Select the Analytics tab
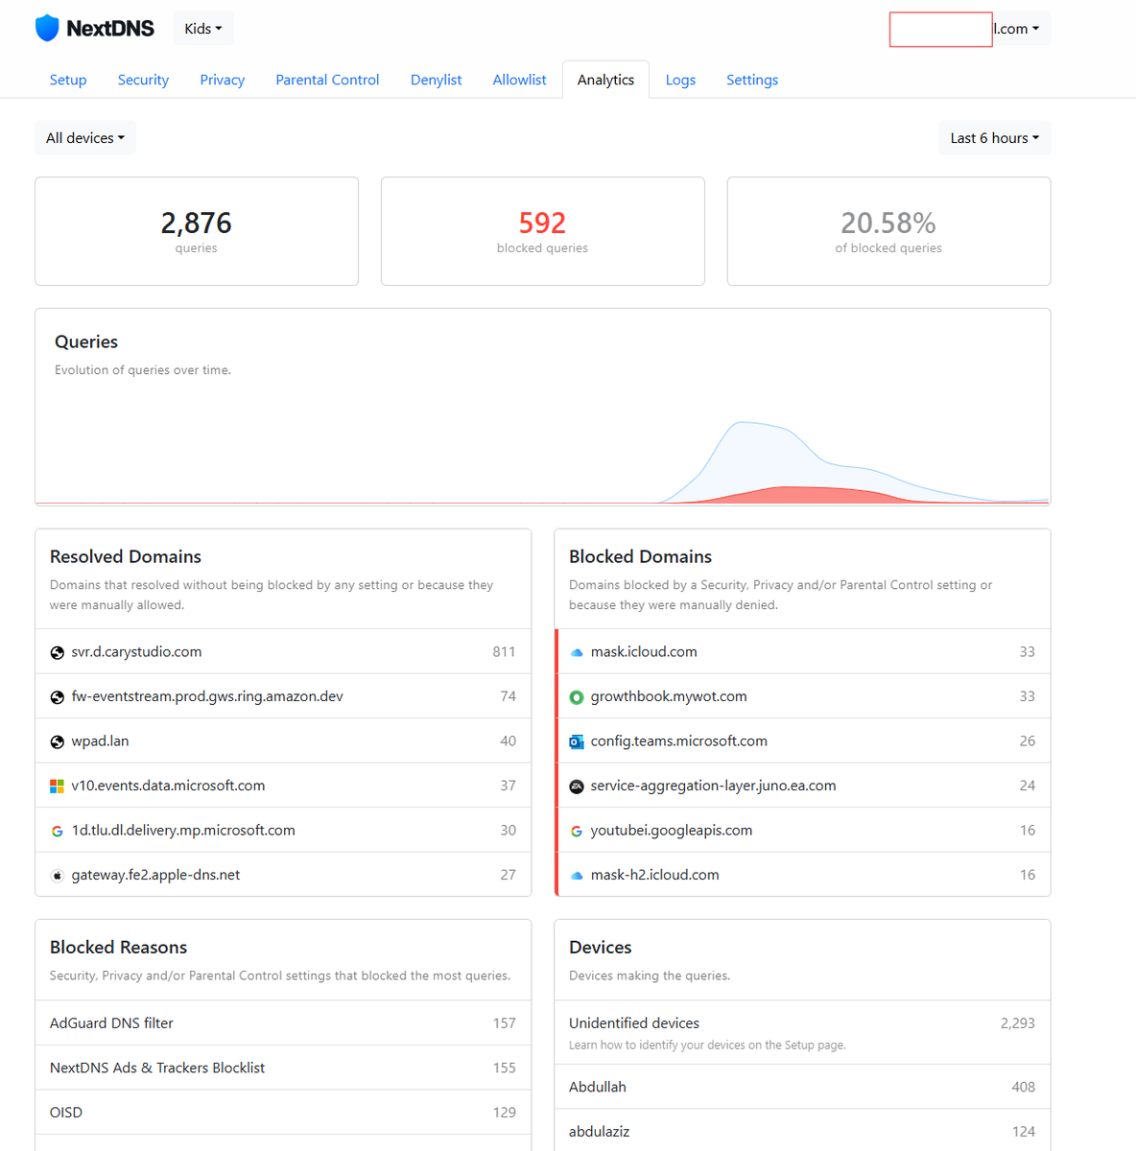 605,80
